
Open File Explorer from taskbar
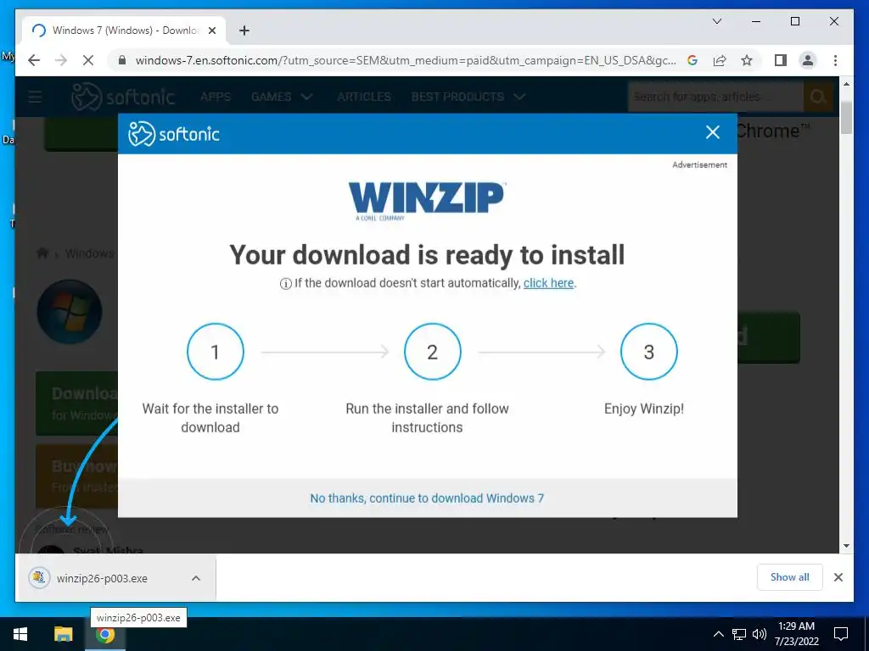63,634
